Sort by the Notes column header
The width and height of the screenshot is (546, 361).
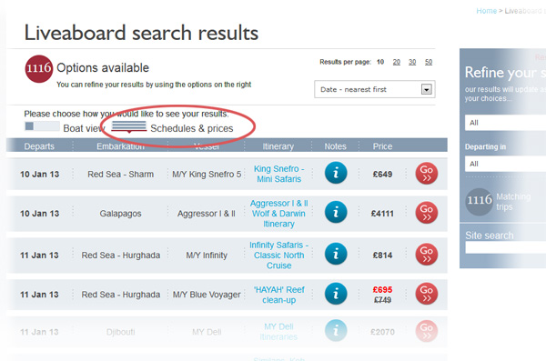pos(335,146)
